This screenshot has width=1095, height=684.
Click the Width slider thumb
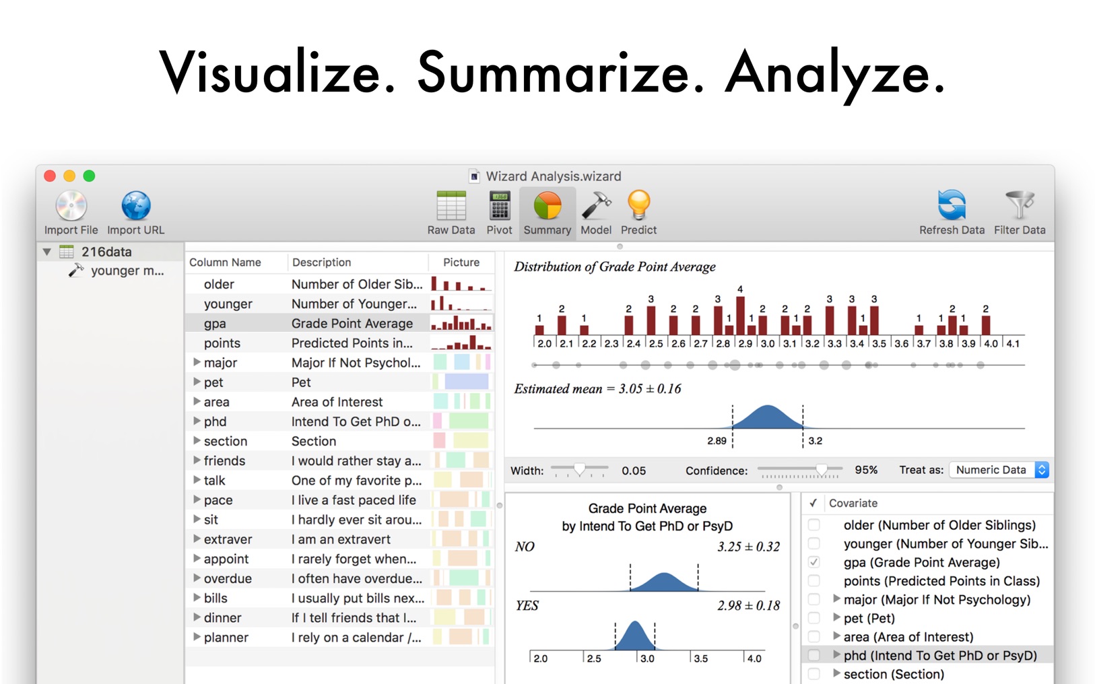tap(579, 469)
